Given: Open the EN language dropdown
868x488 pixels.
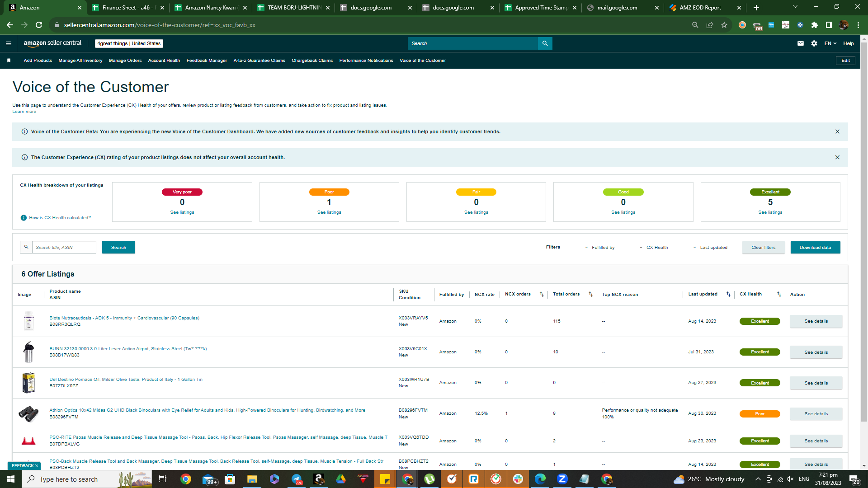Looking at the screenshot, I should tap(830, 43).
